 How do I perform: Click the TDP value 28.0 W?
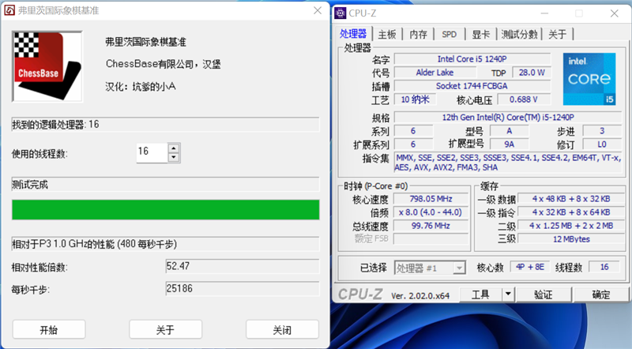pos(532,73)
